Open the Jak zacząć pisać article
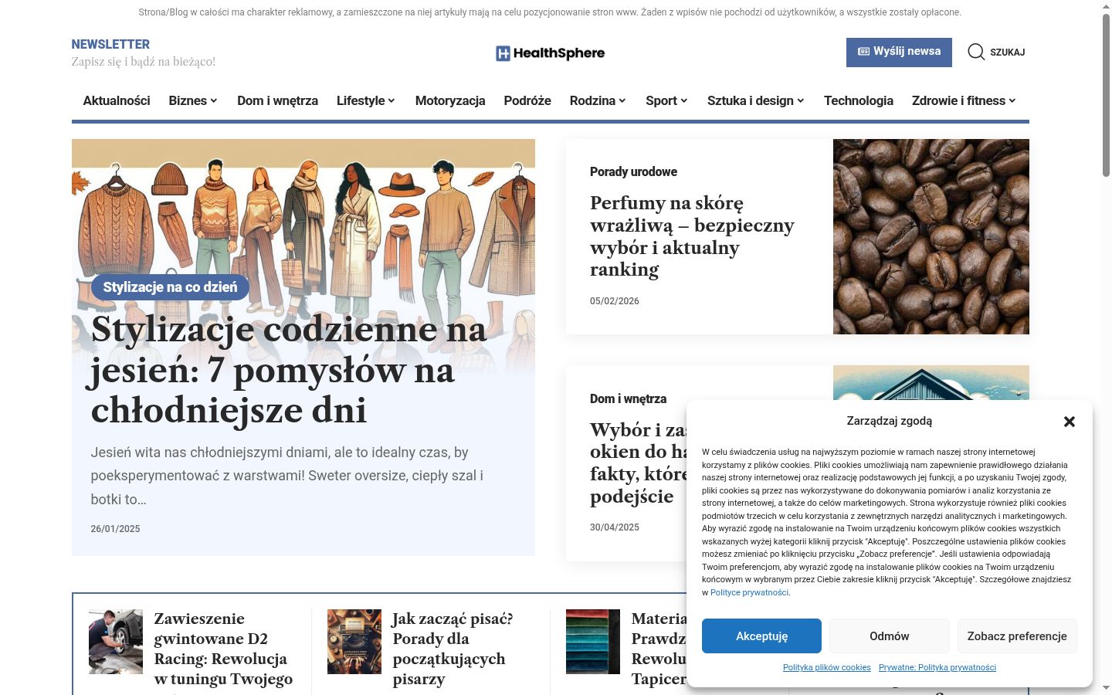 tap(453, 649)
